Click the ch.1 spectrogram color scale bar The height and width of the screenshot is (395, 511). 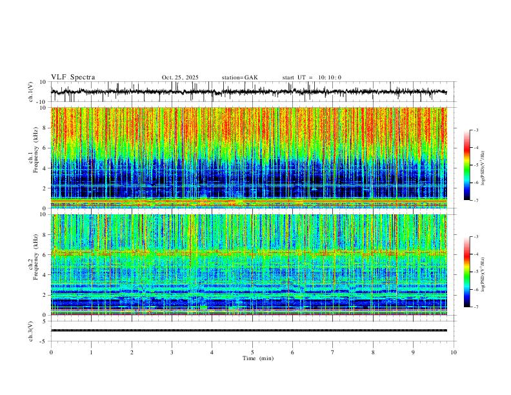pos(467,165)
